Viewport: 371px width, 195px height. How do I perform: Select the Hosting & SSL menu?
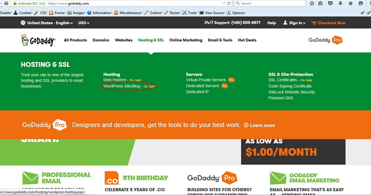click(x=151, y=40)
